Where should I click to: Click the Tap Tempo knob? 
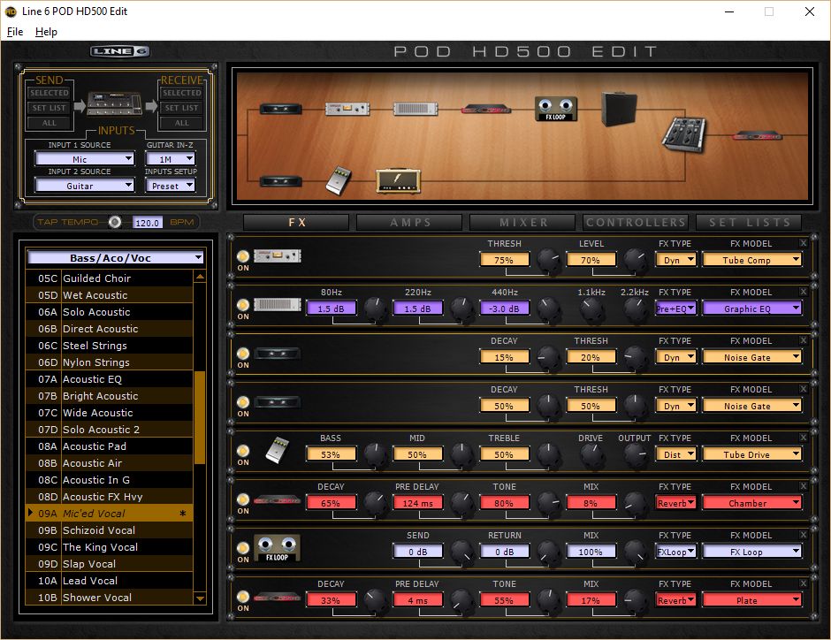(x=114, y=222)
